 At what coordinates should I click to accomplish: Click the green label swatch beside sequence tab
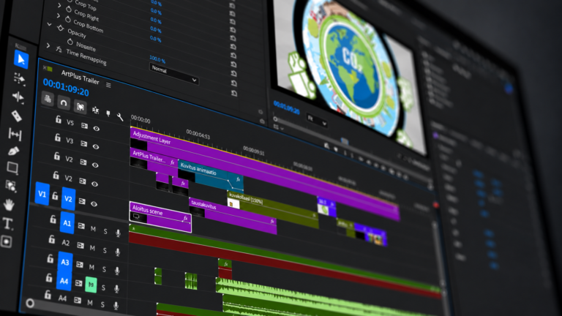[x=50, y=69]
